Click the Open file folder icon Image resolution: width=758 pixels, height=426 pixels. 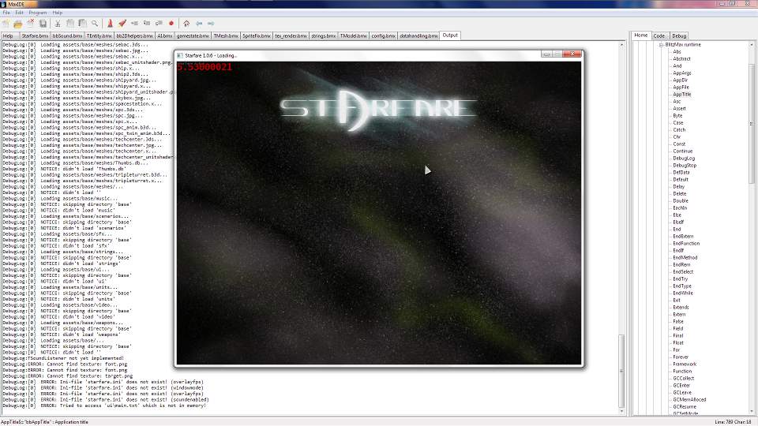(18, 24)
